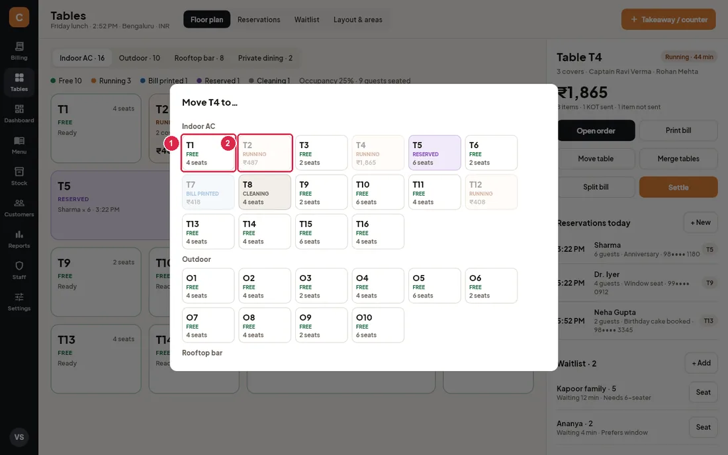Choose table T3 in the move dialog
728x455 pixels.
point(321,153)
